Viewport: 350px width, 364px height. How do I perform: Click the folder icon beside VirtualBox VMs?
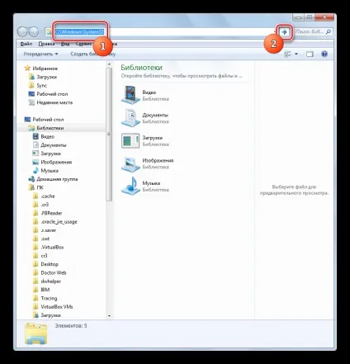[35, 307]
